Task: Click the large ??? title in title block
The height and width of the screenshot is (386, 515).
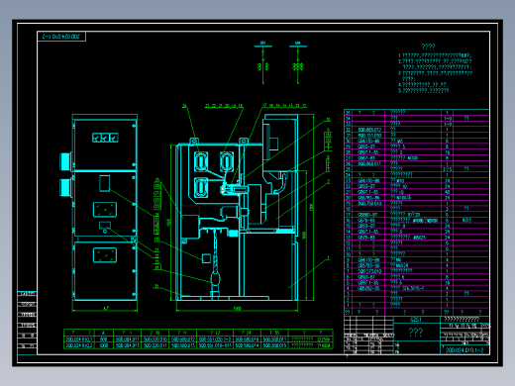Action: tap(416, 332)
